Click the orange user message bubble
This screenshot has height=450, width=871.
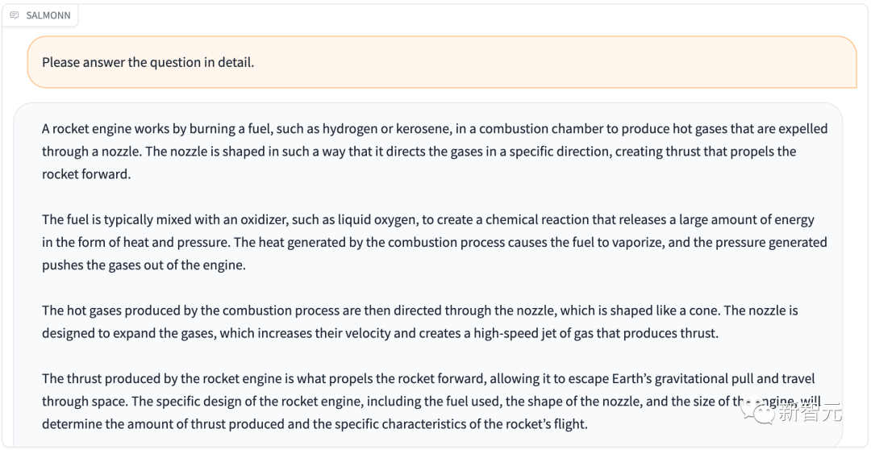442,62
